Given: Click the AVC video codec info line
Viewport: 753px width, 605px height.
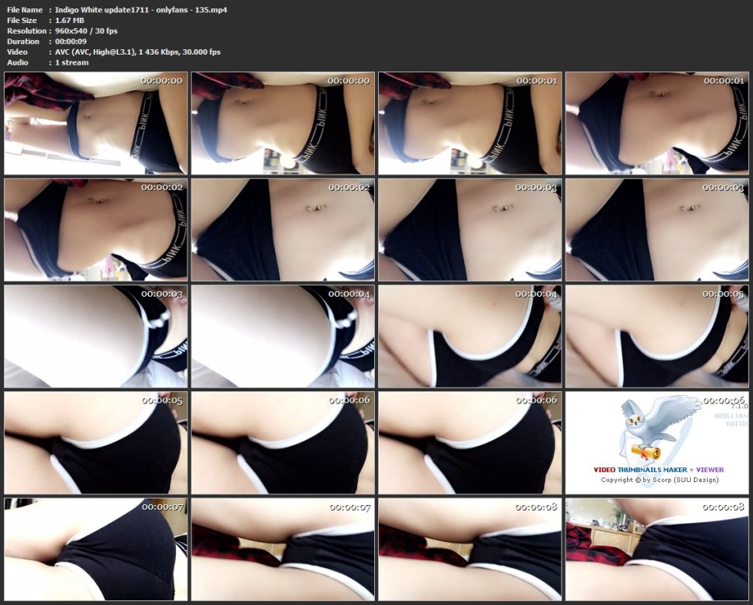Looking at the screenshot, I should click(x=138, y=52).
